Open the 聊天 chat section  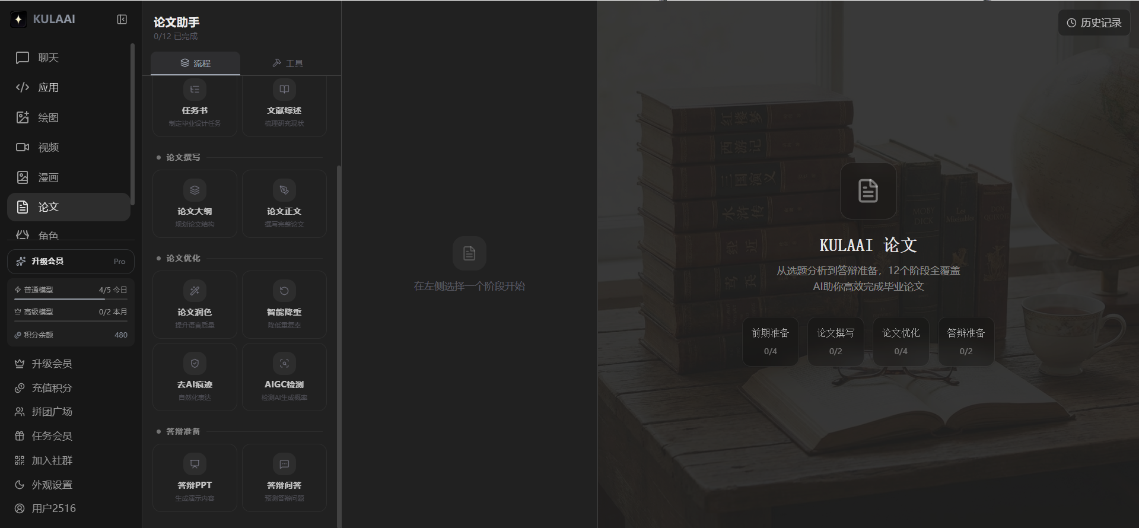pos(69,58)
